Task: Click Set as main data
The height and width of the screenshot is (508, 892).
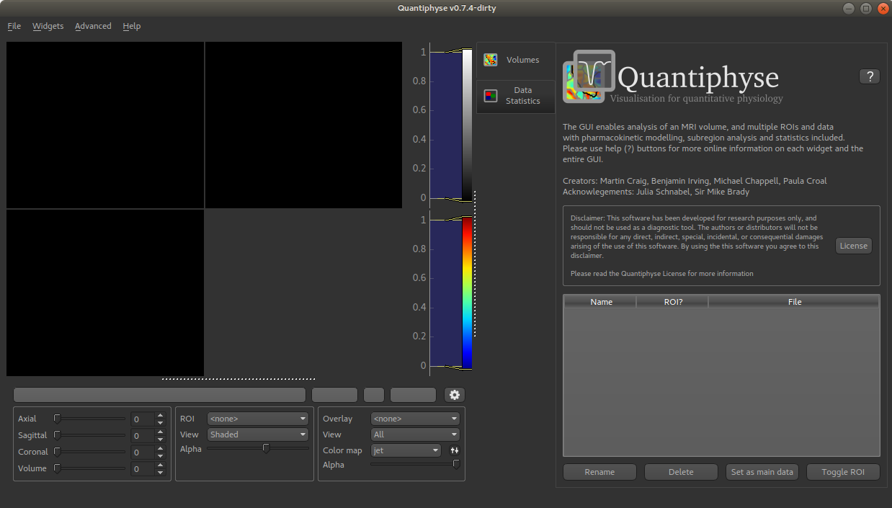Action: pyautogui.click(x=762, y=471)
